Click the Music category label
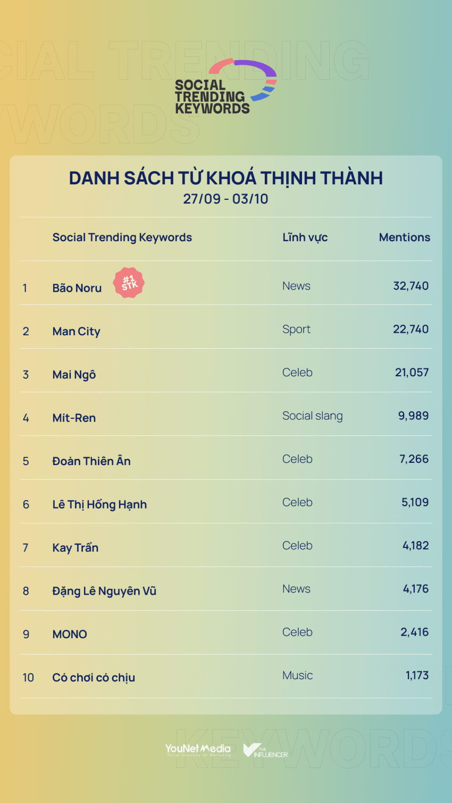The height and width of the screenshot is (803, 452). coord(297,675)
